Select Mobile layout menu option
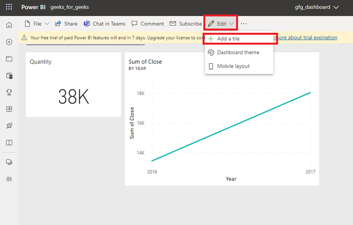 [x=233, y=66]
